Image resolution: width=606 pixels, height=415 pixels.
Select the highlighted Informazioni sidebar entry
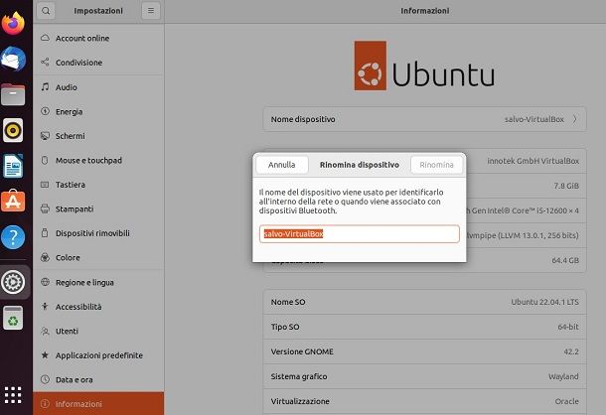98,403
